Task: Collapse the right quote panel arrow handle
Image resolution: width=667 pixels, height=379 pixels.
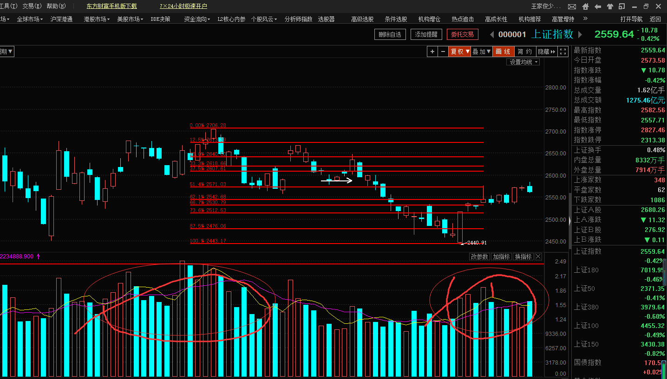Action: pyautogui.click(x=570, y=221)
